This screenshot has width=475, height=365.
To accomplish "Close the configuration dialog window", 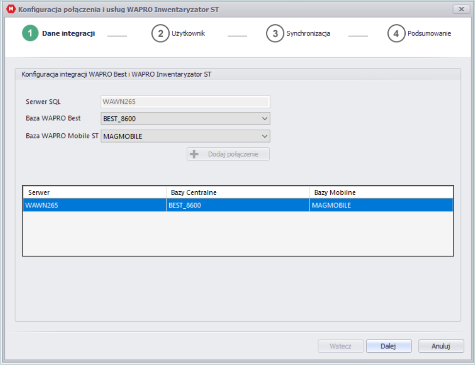I will tap(461, 9).
